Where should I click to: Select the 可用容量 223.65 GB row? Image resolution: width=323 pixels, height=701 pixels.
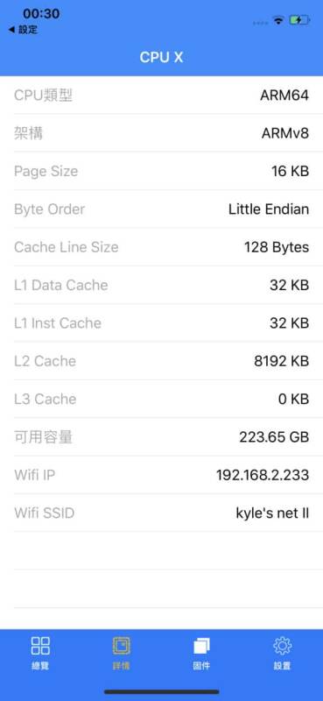point(161,436)
